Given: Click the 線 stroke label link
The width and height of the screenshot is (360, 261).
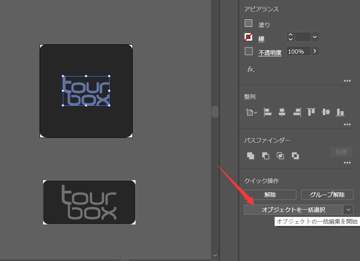Looking at the screenshot, I should 261,39.
